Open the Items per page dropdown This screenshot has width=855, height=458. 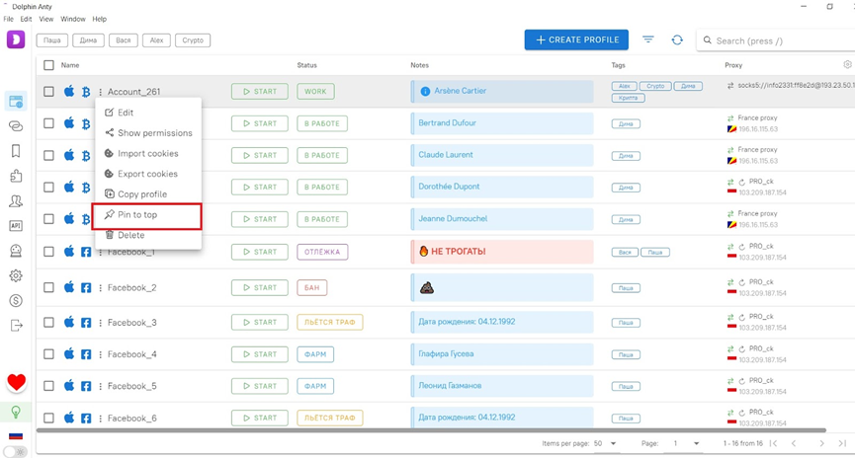(x=605, y=443)
